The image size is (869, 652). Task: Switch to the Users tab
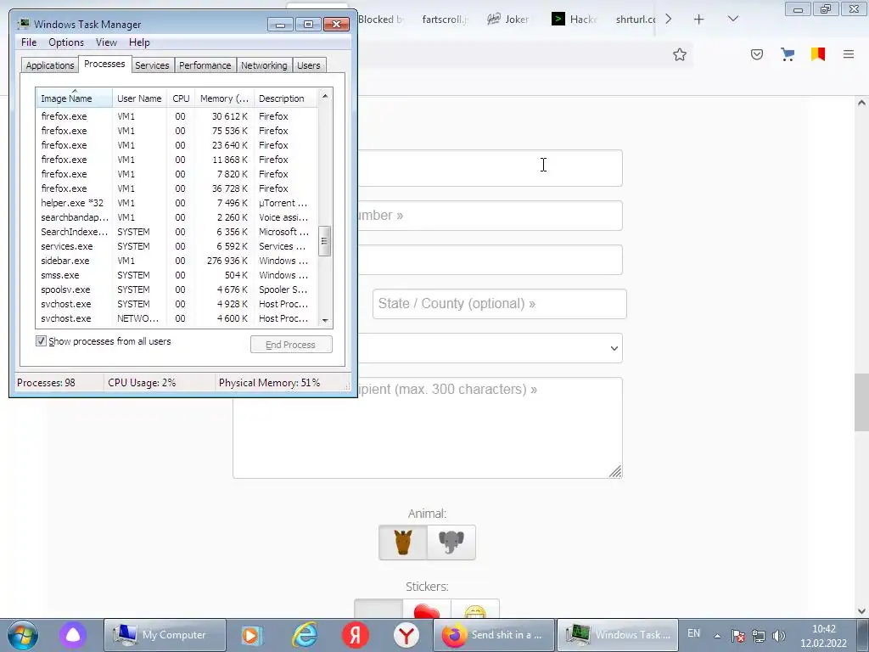(x=308, y=65)
